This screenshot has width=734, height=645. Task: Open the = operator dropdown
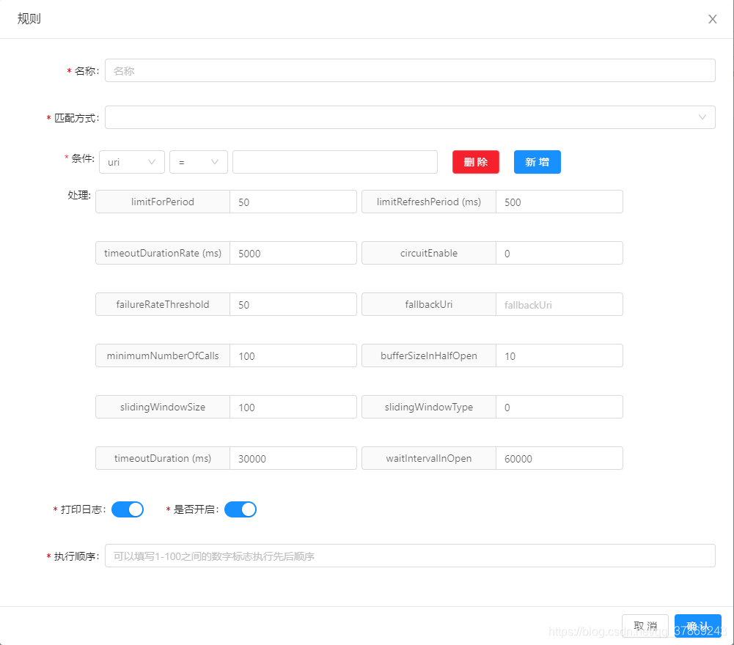[x=199, y=162]
